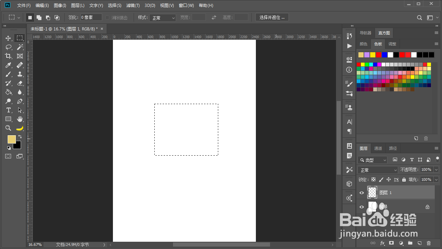Select the Zoom magnifier tool
Viewport: 442px width, 249px height.
tap(9, 128)
